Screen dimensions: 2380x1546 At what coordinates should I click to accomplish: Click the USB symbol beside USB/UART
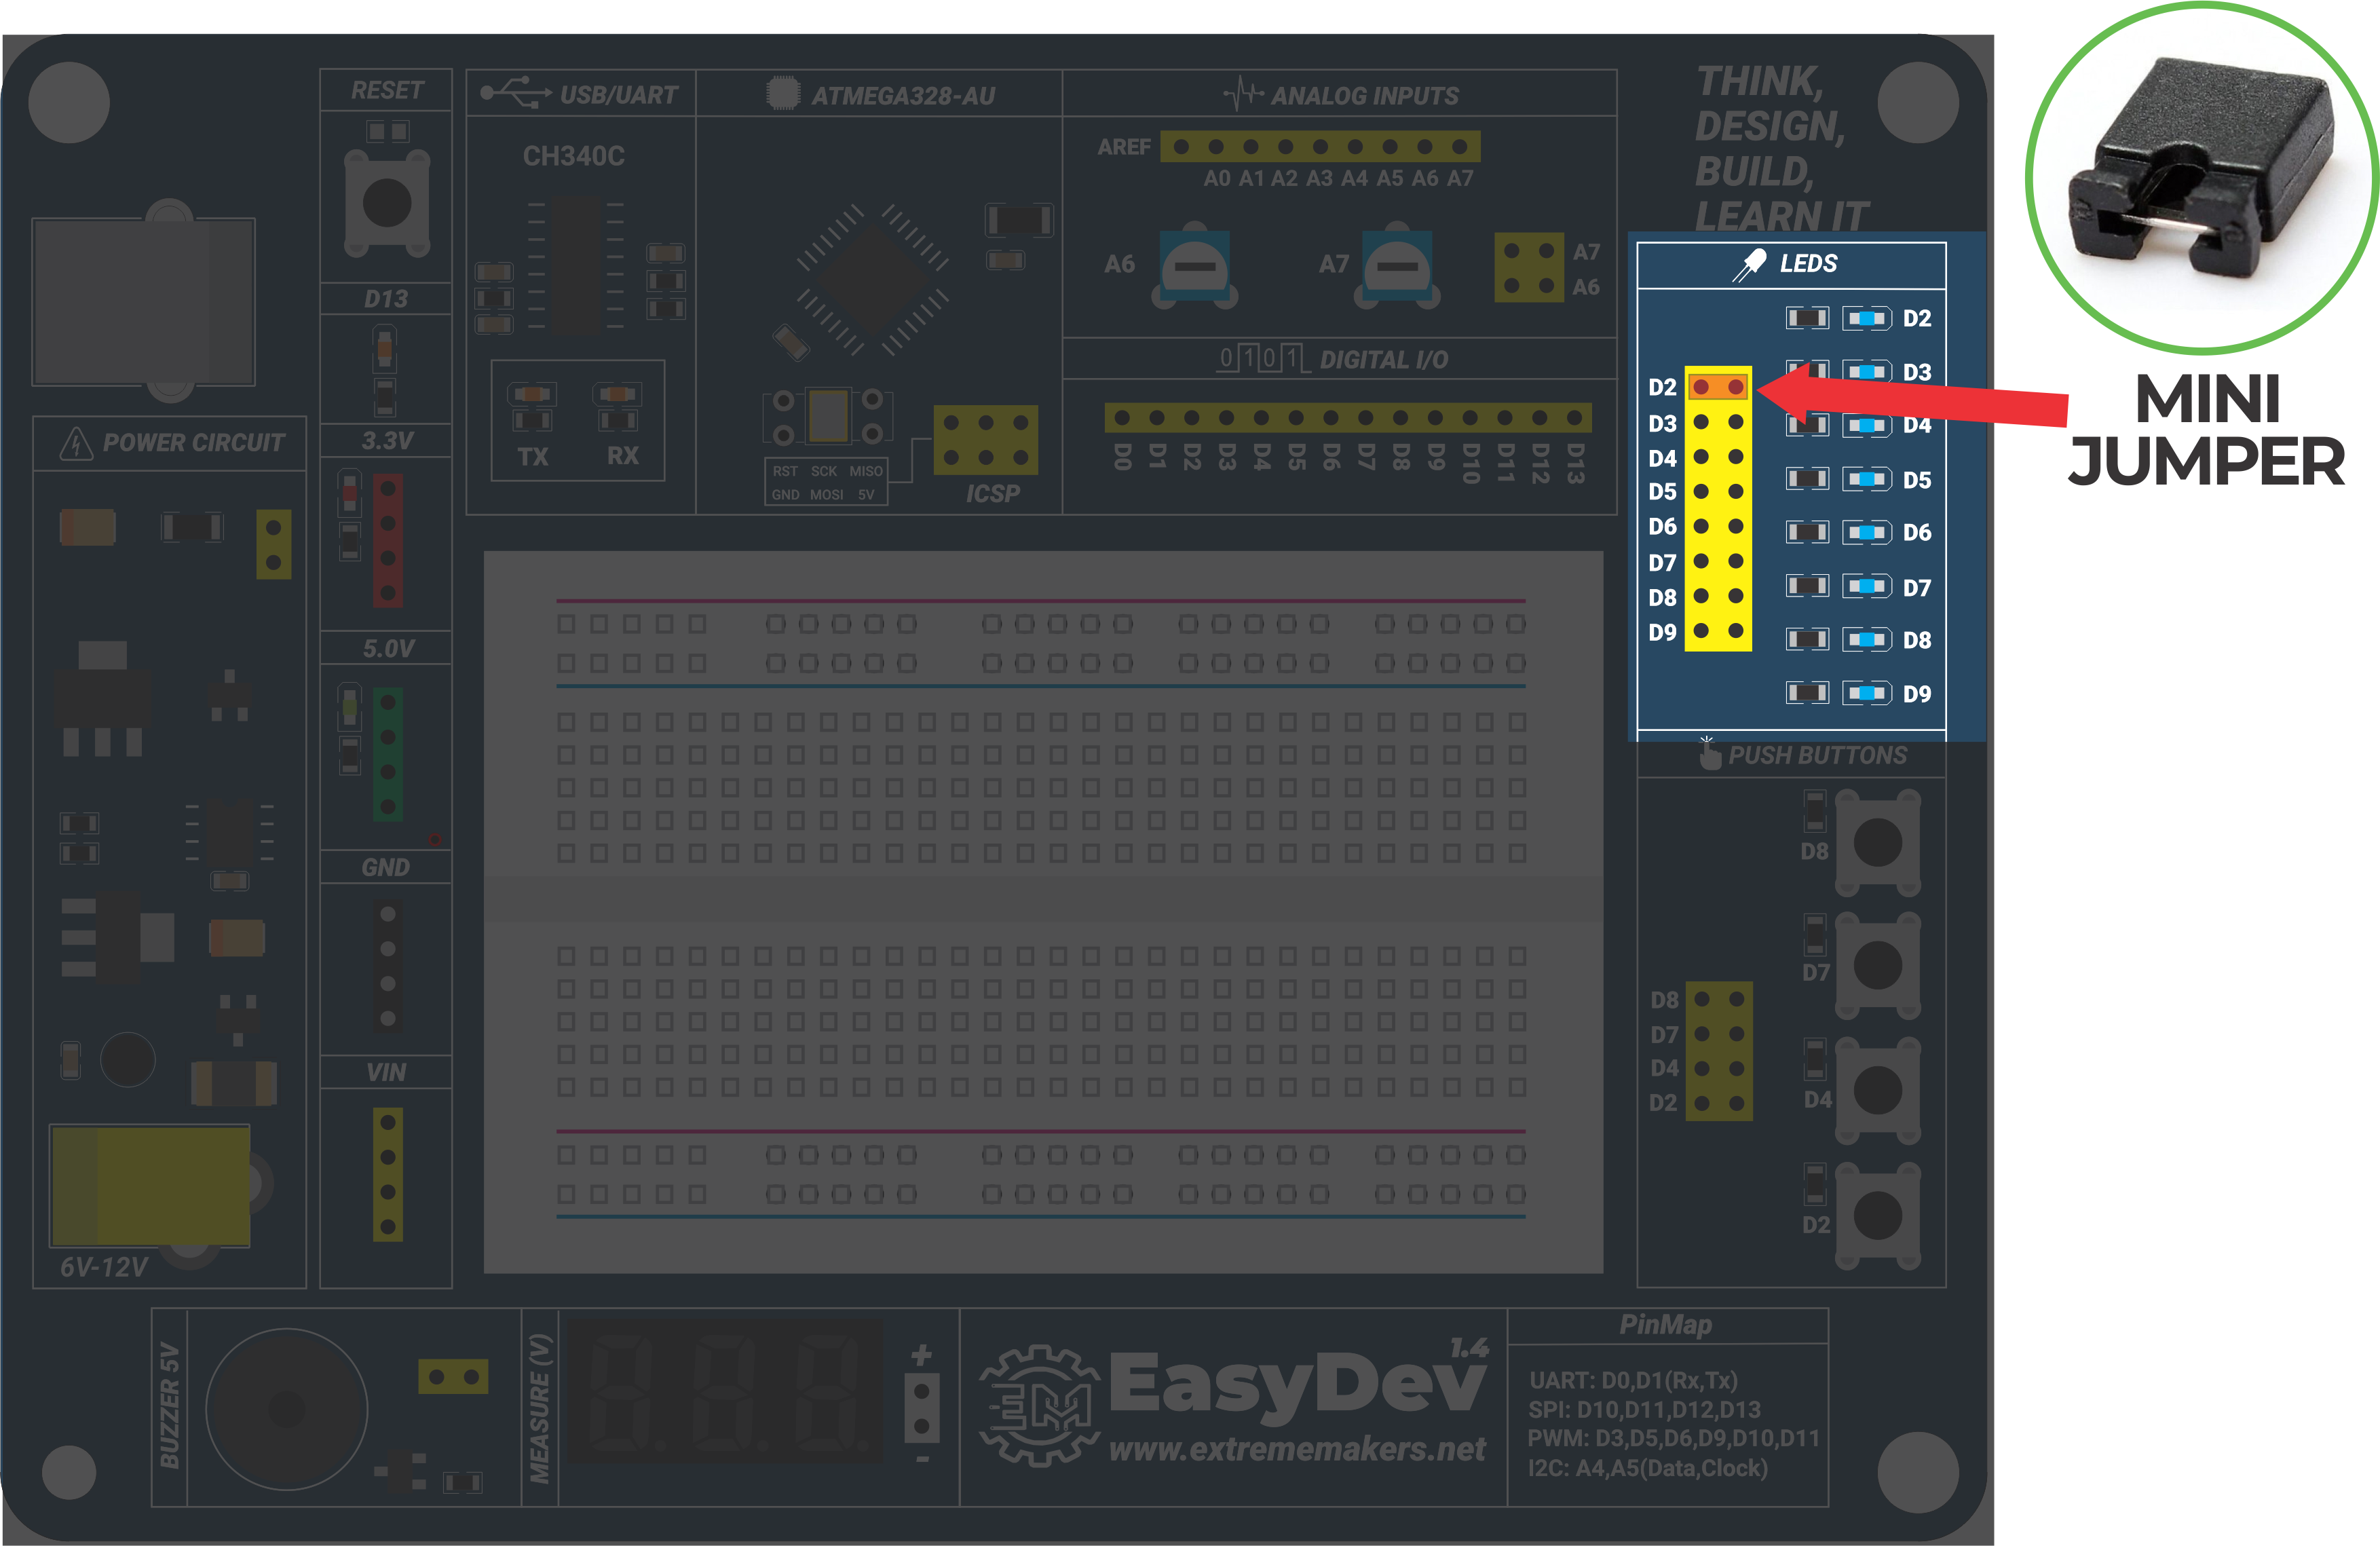tap(515, 93)
